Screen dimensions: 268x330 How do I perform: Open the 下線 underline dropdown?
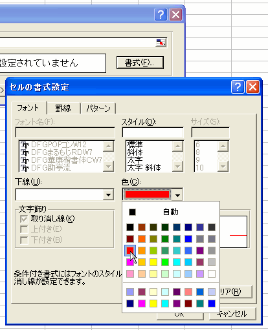pos(108,195)
